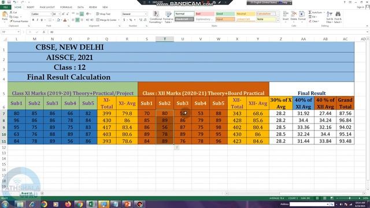Image resolution: width=370 pixels, height=208 pixels.
Task: Open Firefox from the taskbar
Action: 68,204
